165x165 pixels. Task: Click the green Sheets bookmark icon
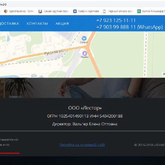(139, 11)
